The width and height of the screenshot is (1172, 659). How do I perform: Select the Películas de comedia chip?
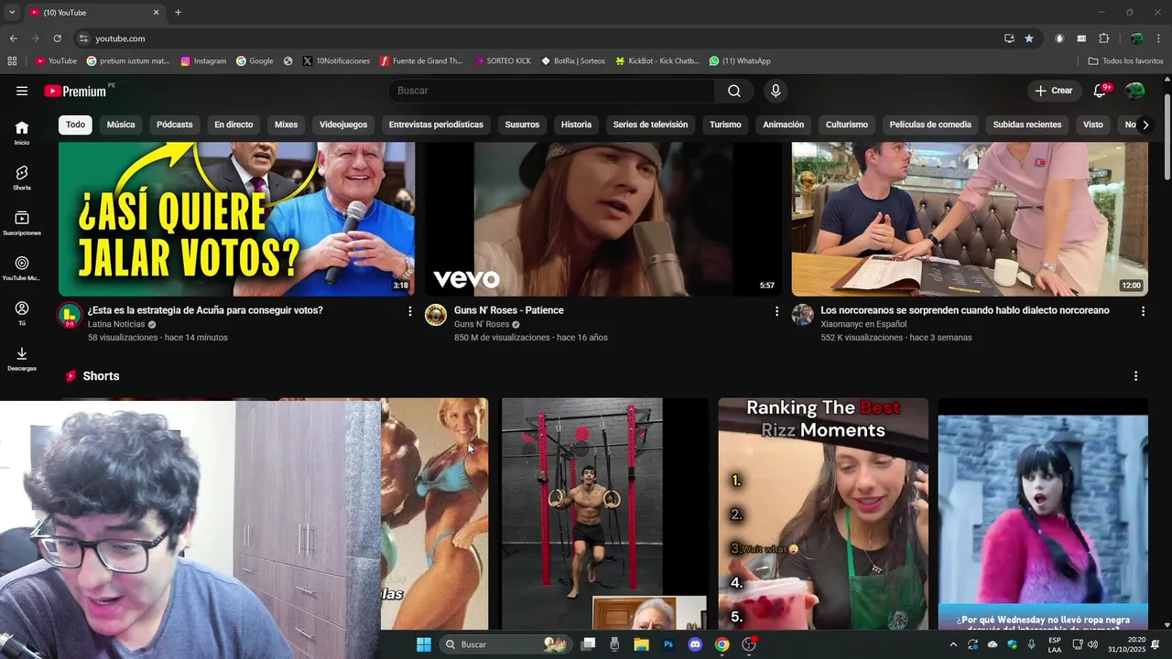tap(930, 124)
